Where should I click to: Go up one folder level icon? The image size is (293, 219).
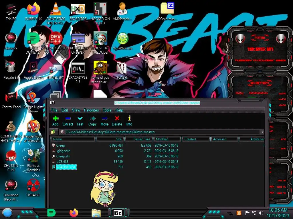(x=53, y=132)
